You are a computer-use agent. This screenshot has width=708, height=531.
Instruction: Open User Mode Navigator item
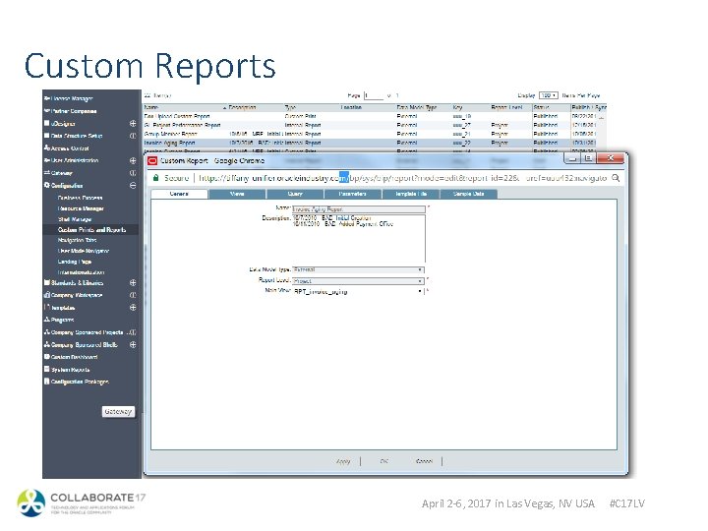click(83, 251)
